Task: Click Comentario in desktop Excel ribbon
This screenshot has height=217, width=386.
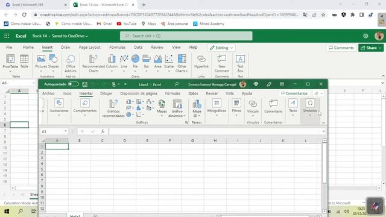Action: point(273,107)
